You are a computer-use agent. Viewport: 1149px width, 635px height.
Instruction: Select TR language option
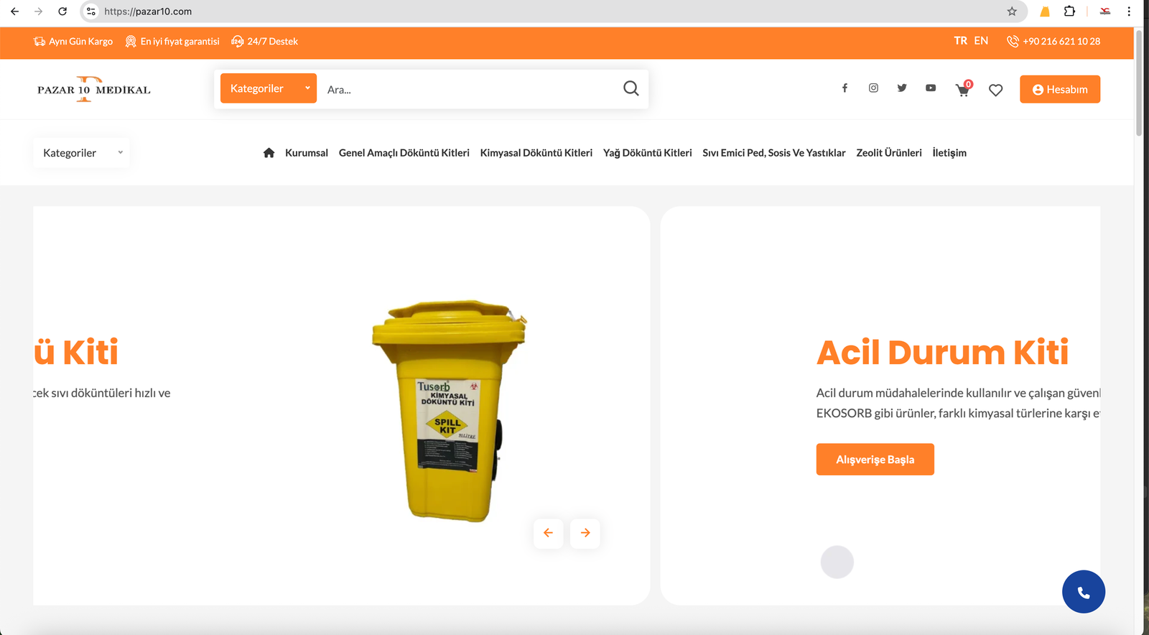pos(960,41)
